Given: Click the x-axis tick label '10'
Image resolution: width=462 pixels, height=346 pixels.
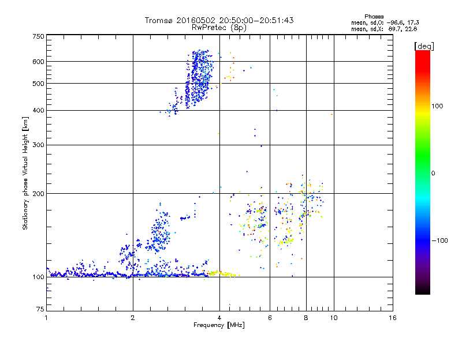Looking at the screenshot, I should [x=334, y=318].
